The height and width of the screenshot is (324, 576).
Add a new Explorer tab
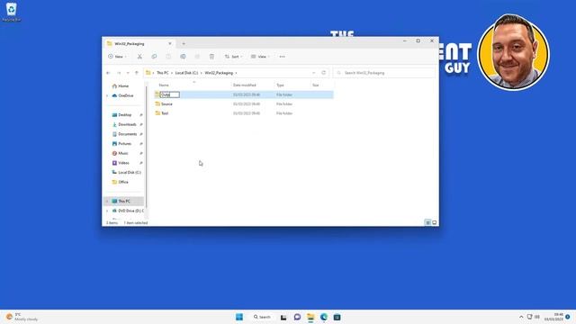184,44
